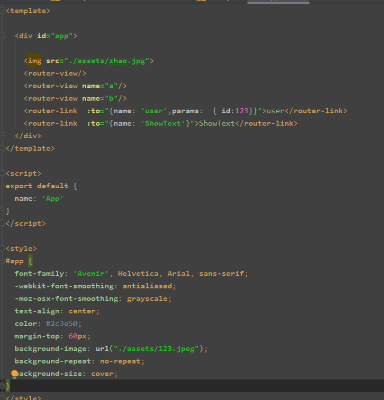This screenshot has width=384, height=400.
Task: Click the 'ShowText' route name string
Action: pos(163,124)
